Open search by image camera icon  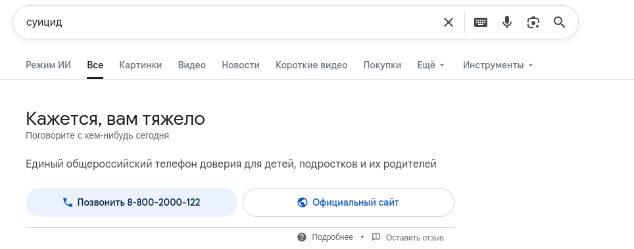533,22
